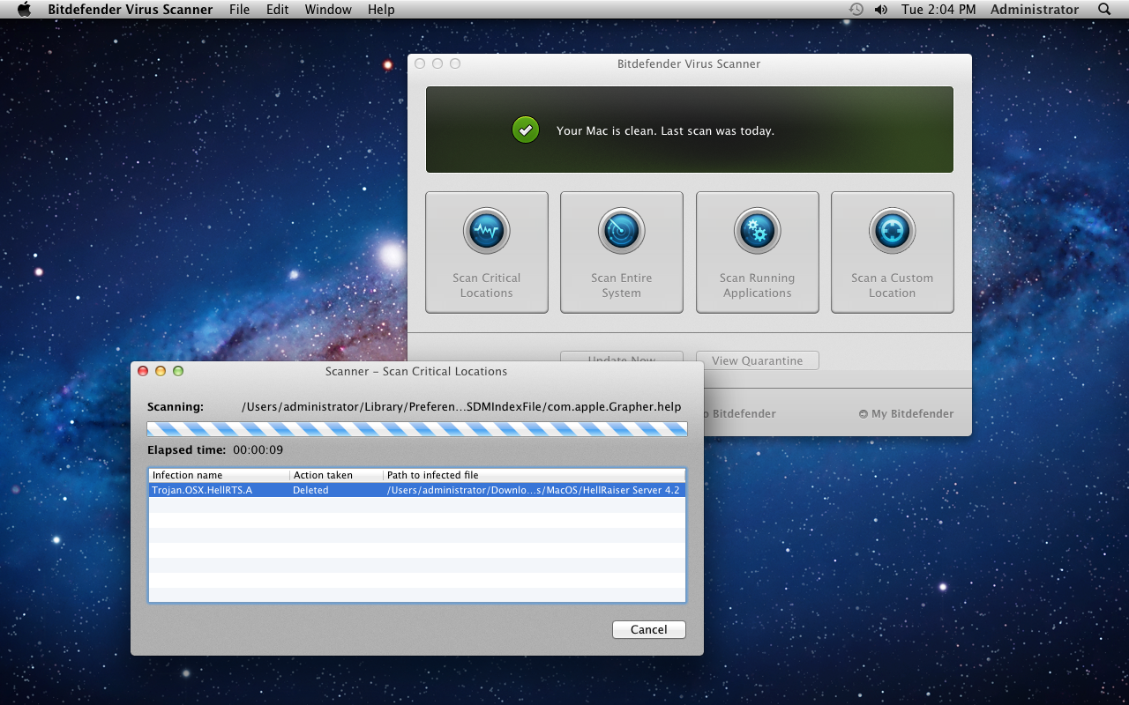Click the partially hidden Update Now button
This screenshot has height=705, width=1129.
[622, 357]
